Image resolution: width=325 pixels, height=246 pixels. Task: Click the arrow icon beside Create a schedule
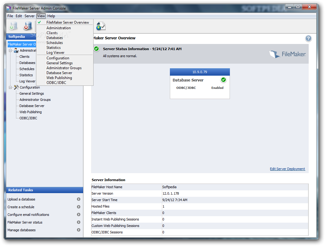[x=78, y=207]
